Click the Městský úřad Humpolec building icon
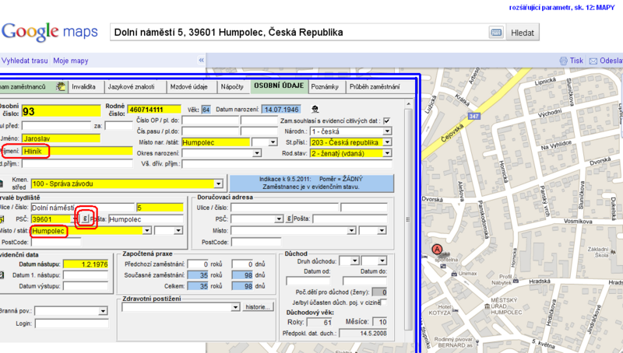This screenshot has width=623, height=353. (x=487, y=306)
